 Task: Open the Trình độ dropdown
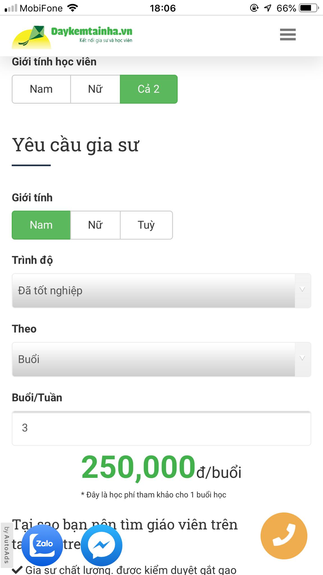[x=153, y=291]
